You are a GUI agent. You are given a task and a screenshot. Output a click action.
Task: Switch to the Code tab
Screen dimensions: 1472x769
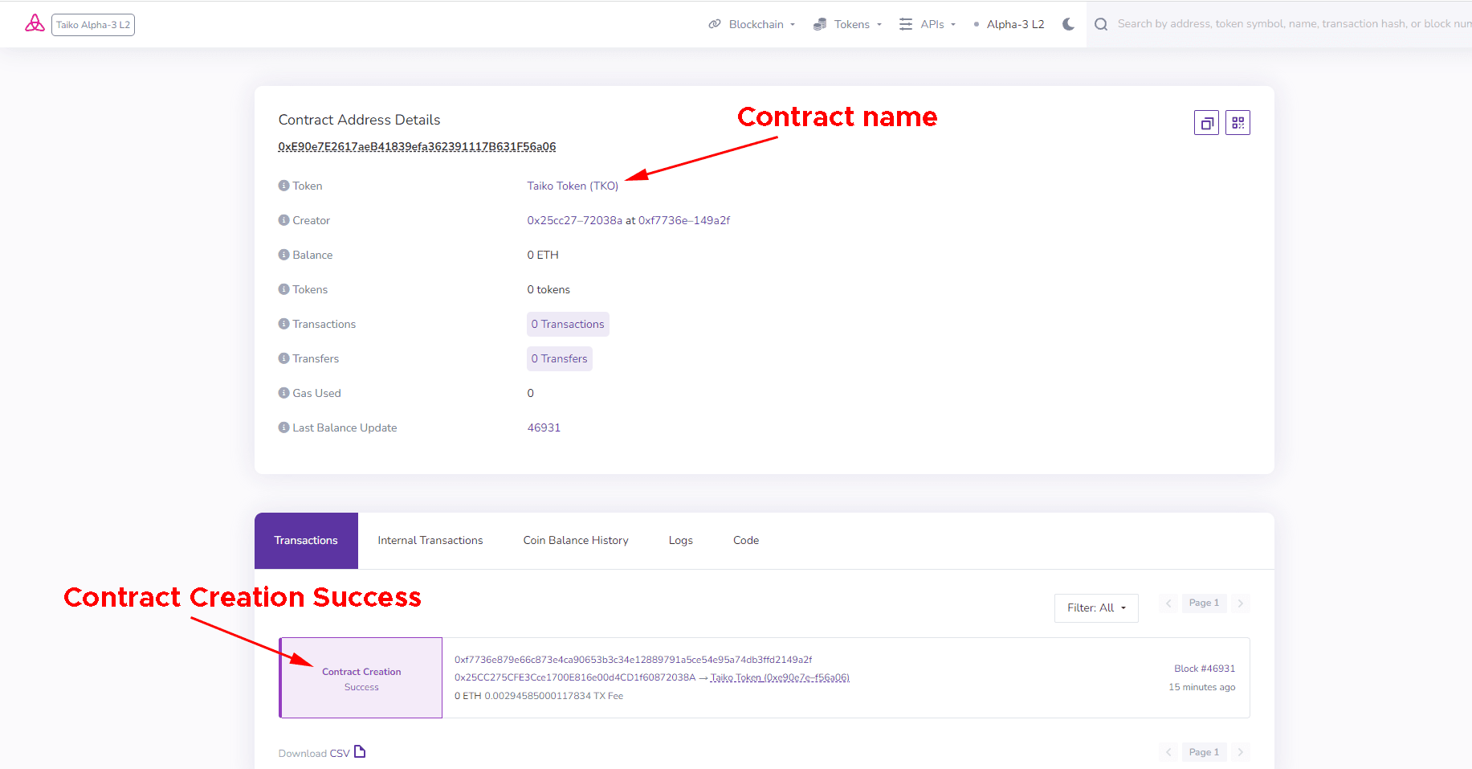click(x=746, y=541)
